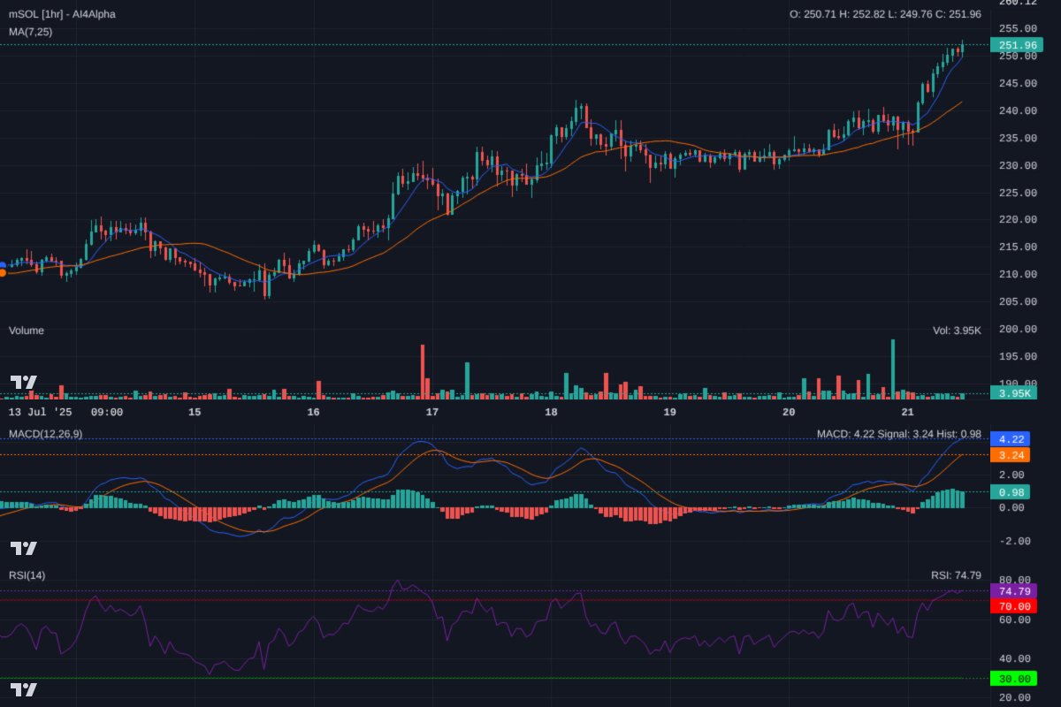The height and width of the screenshot is (707, 1061).
Task: Select the Volume pane label
Action: (27, 331)
